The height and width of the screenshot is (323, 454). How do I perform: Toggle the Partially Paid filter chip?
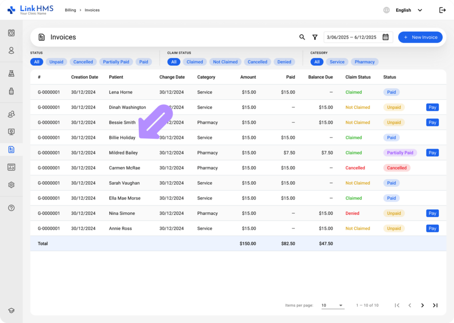coord(116,62)
